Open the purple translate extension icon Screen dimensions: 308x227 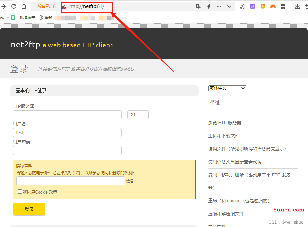coord(252,6)
